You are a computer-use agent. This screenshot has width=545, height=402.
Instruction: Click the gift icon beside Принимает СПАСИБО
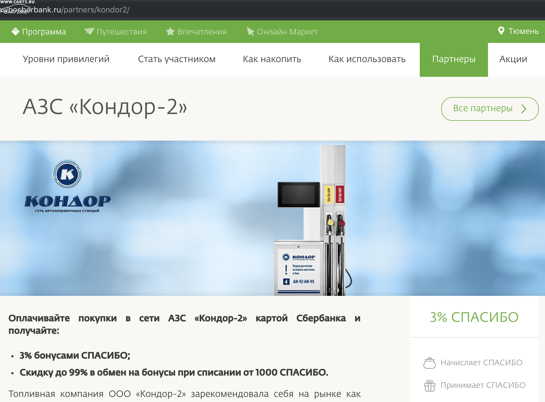coord(430,385)
